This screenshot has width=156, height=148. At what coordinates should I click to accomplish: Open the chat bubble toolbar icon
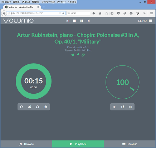131,13
